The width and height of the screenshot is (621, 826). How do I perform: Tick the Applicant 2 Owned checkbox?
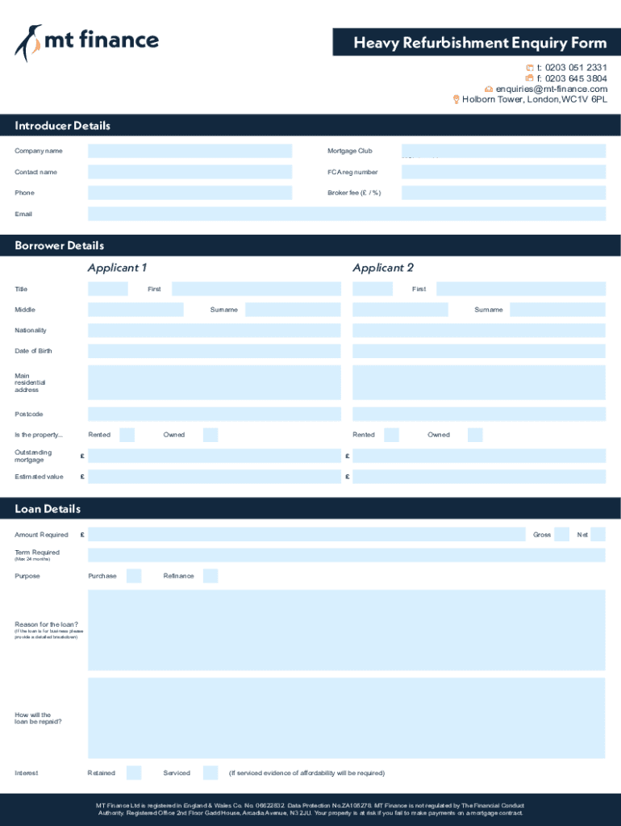(475, 435)
